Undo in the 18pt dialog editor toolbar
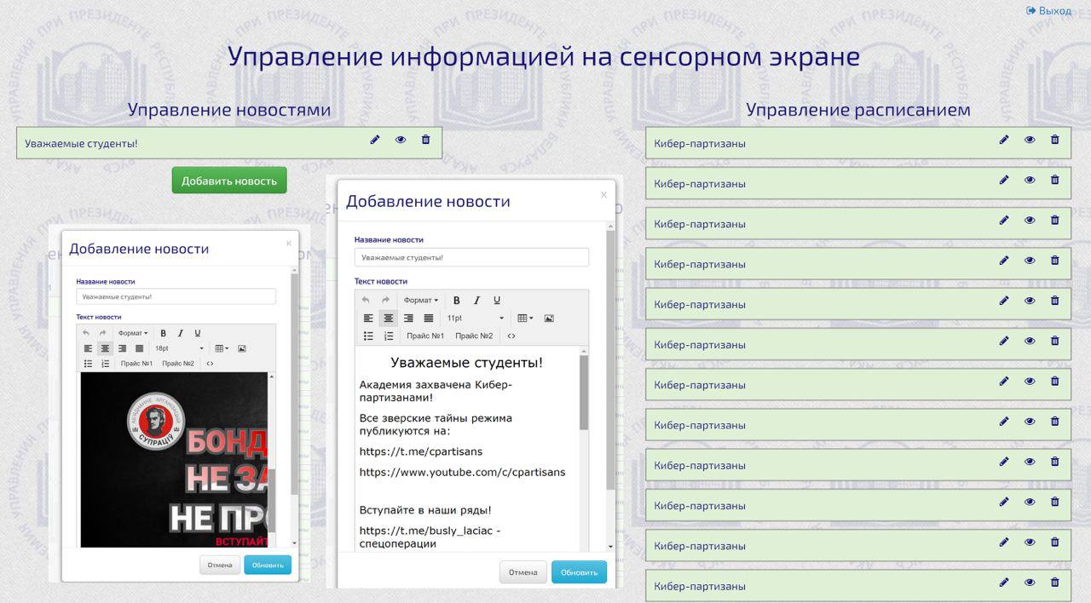 point(86,333)
